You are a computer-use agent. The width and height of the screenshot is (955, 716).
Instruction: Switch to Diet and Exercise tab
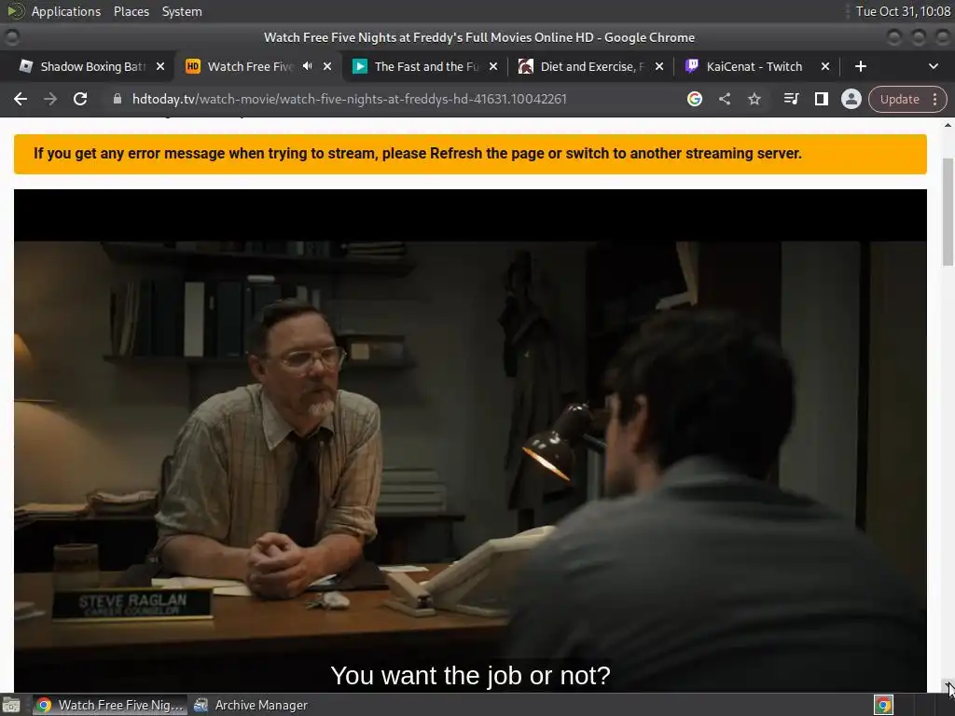[x=592, y=66]
